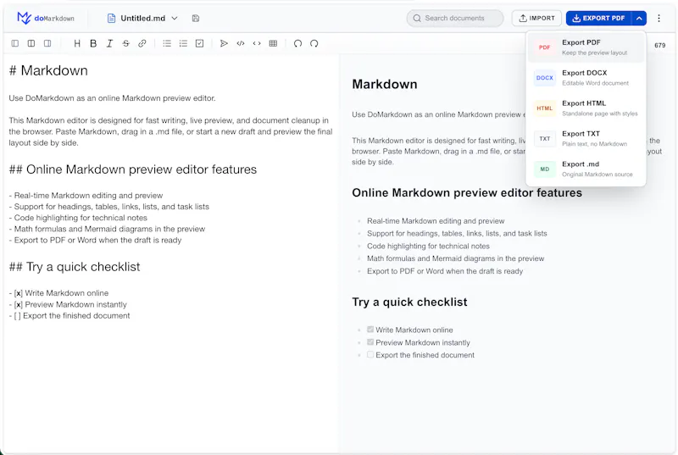Click 'Export to PDF or Word' preview bullet
The height and width of the screenshot is (455, 678).
point(445,271)
